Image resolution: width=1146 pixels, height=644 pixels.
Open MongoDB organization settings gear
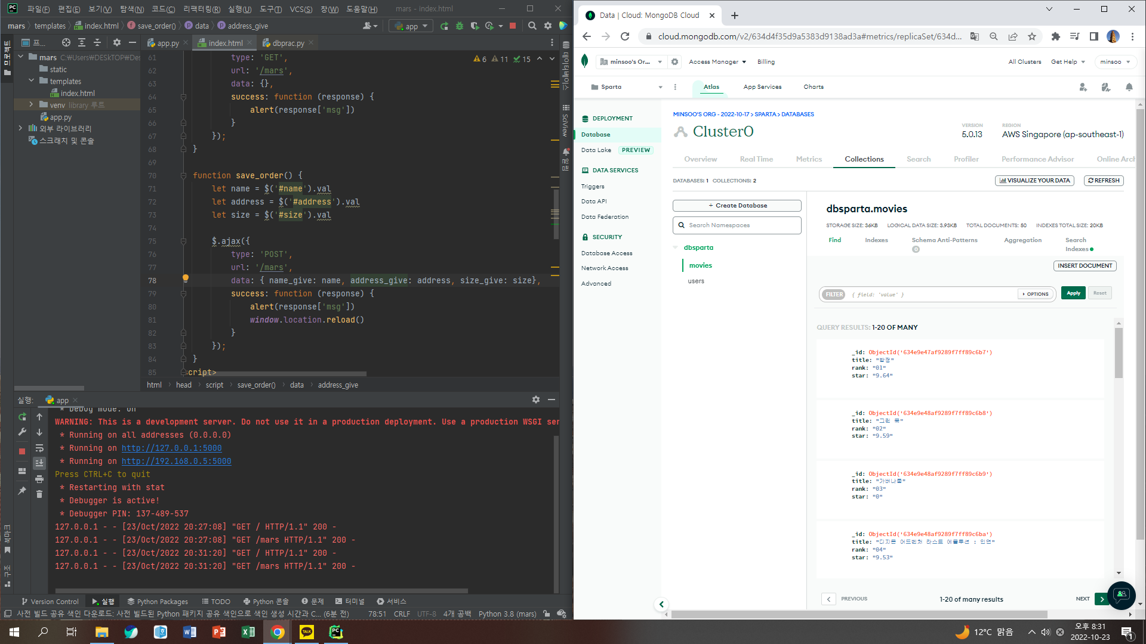point(675,62)
